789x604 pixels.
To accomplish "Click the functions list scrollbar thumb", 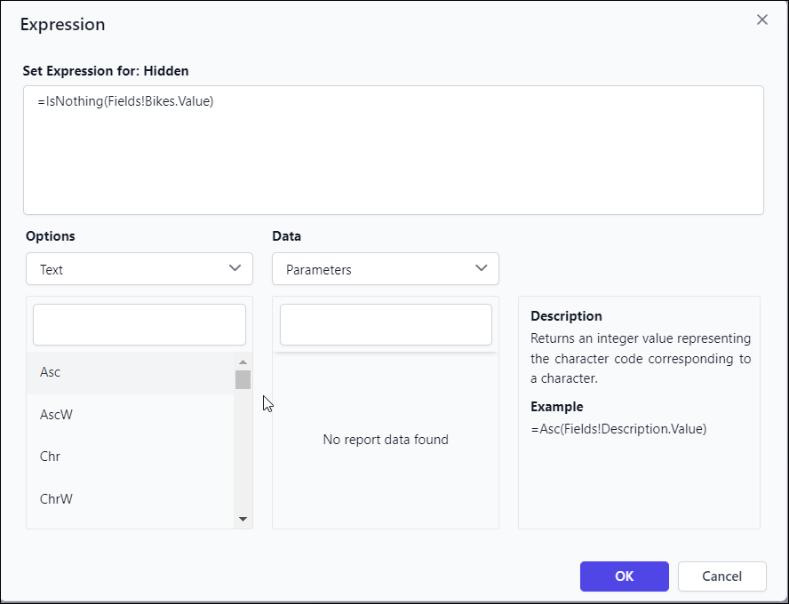I will (243, 380).
